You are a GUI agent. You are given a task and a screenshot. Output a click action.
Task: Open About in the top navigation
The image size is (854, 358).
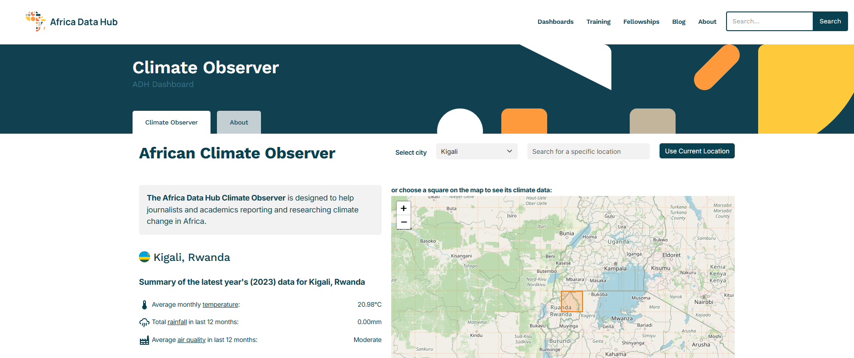(707, 22)
